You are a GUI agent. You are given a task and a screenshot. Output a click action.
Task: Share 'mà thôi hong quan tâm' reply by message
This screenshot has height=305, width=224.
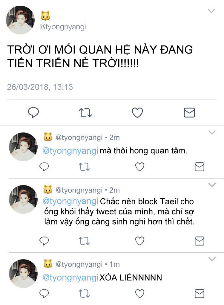coord(199,167)
